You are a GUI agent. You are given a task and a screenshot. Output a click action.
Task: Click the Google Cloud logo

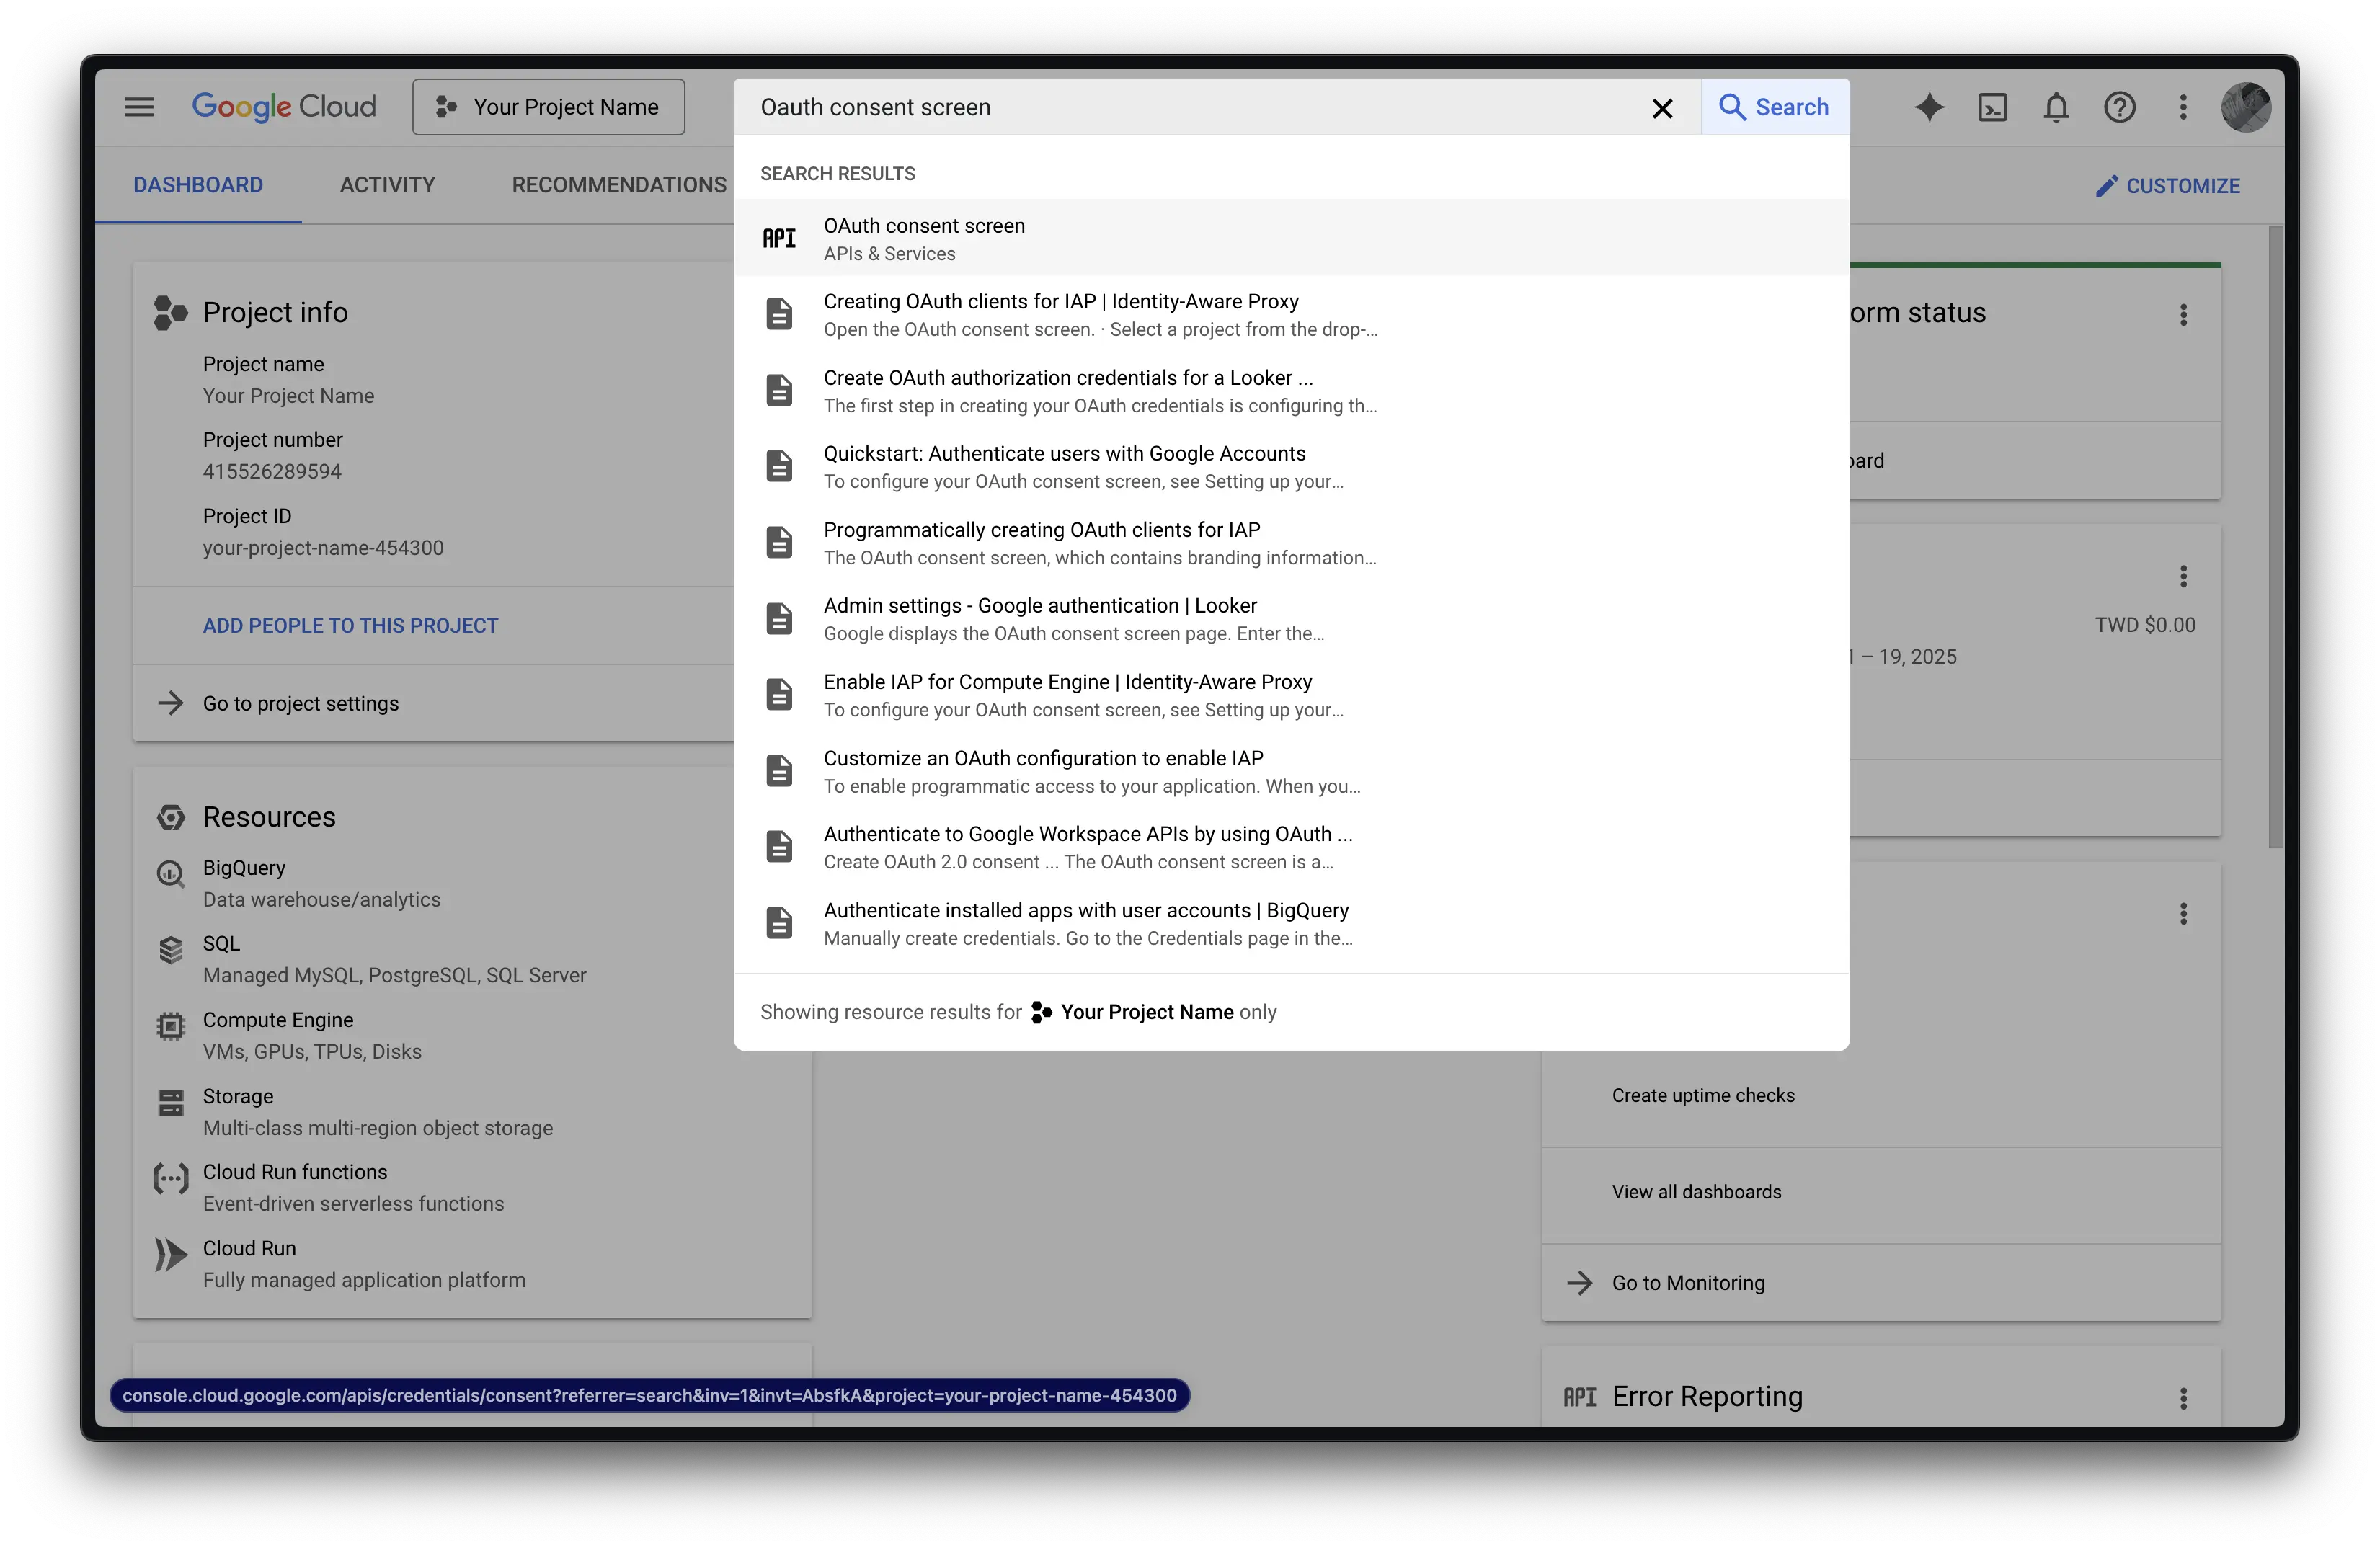coord(284,107)
